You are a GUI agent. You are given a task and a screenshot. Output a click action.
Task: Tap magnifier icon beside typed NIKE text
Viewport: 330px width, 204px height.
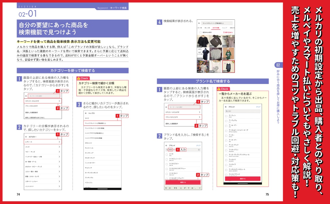click(167, 150)
